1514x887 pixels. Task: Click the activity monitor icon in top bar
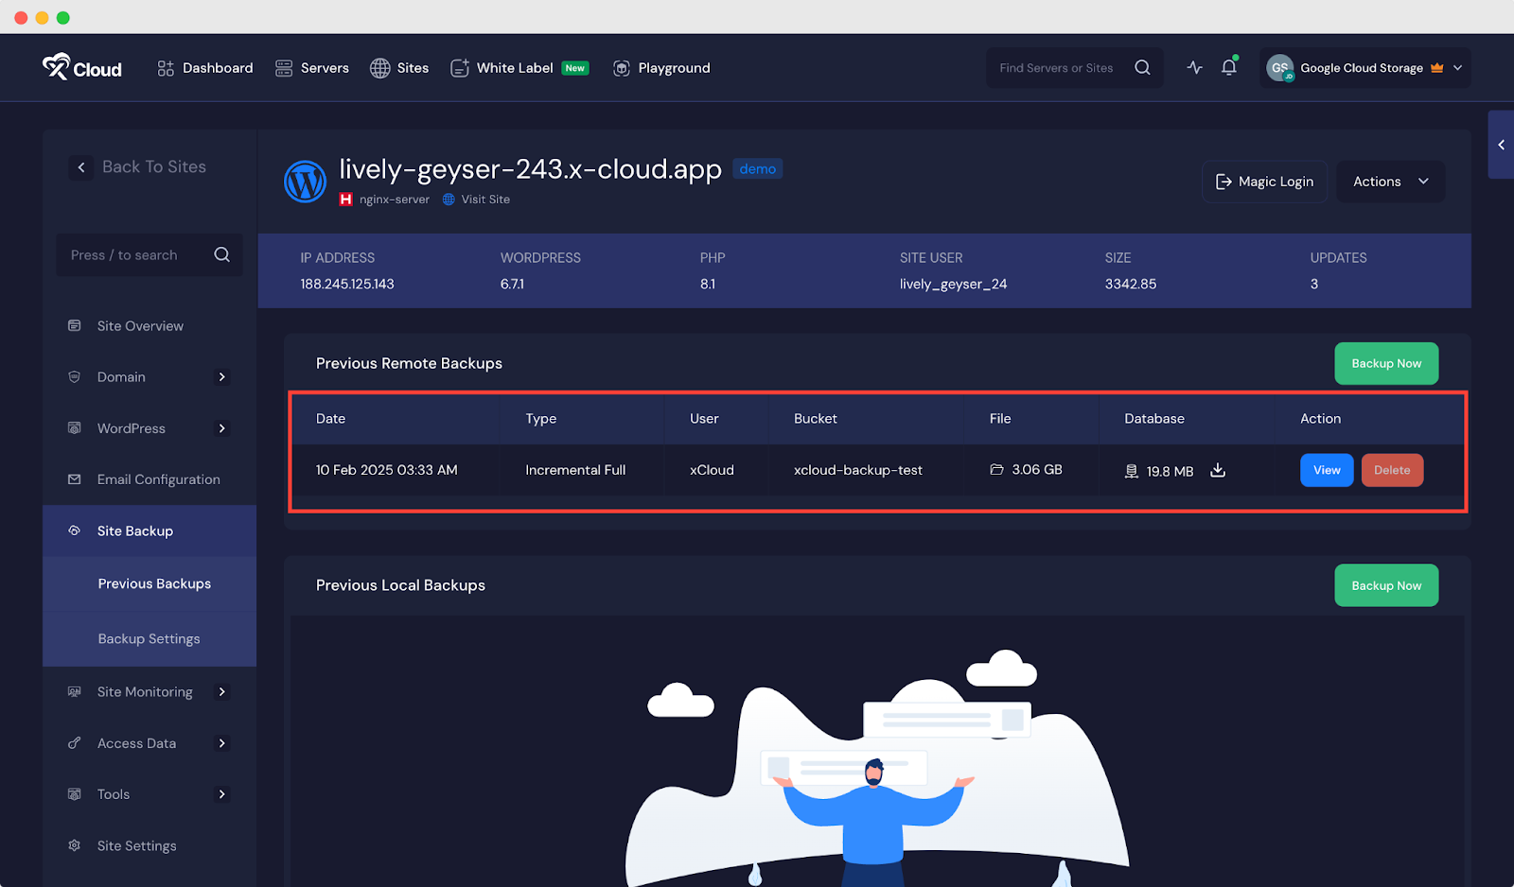(x=1194, y=67)
